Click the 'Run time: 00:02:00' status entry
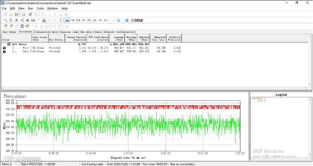Viewport: 313px width, 166px height. (x=155, y=164)
